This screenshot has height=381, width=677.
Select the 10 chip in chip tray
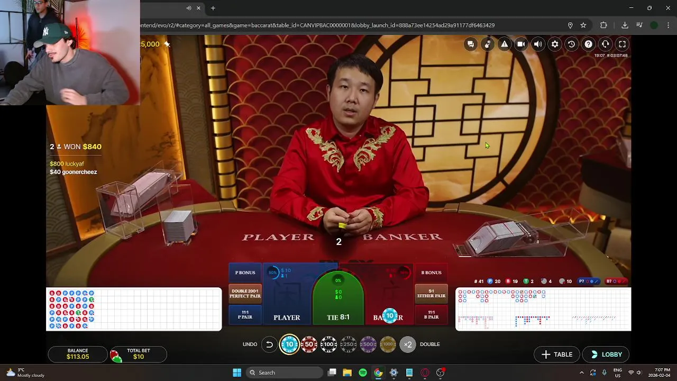(289, 344)
